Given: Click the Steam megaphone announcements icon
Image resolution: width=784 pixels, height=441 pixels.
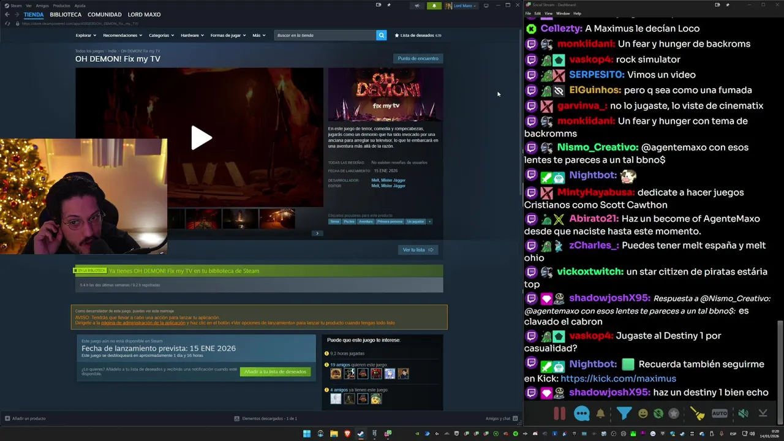Looking at the screenshot, I should pyautogui.click(x=417, y=6).
